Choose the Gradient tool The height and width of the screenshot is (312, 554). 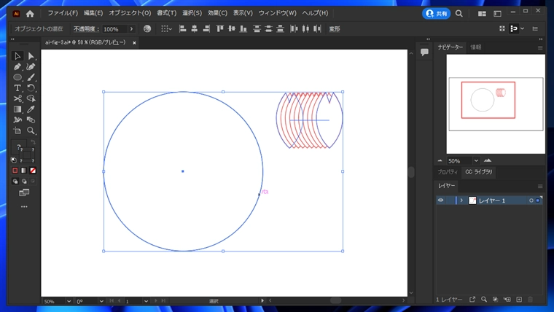[17, 109]
